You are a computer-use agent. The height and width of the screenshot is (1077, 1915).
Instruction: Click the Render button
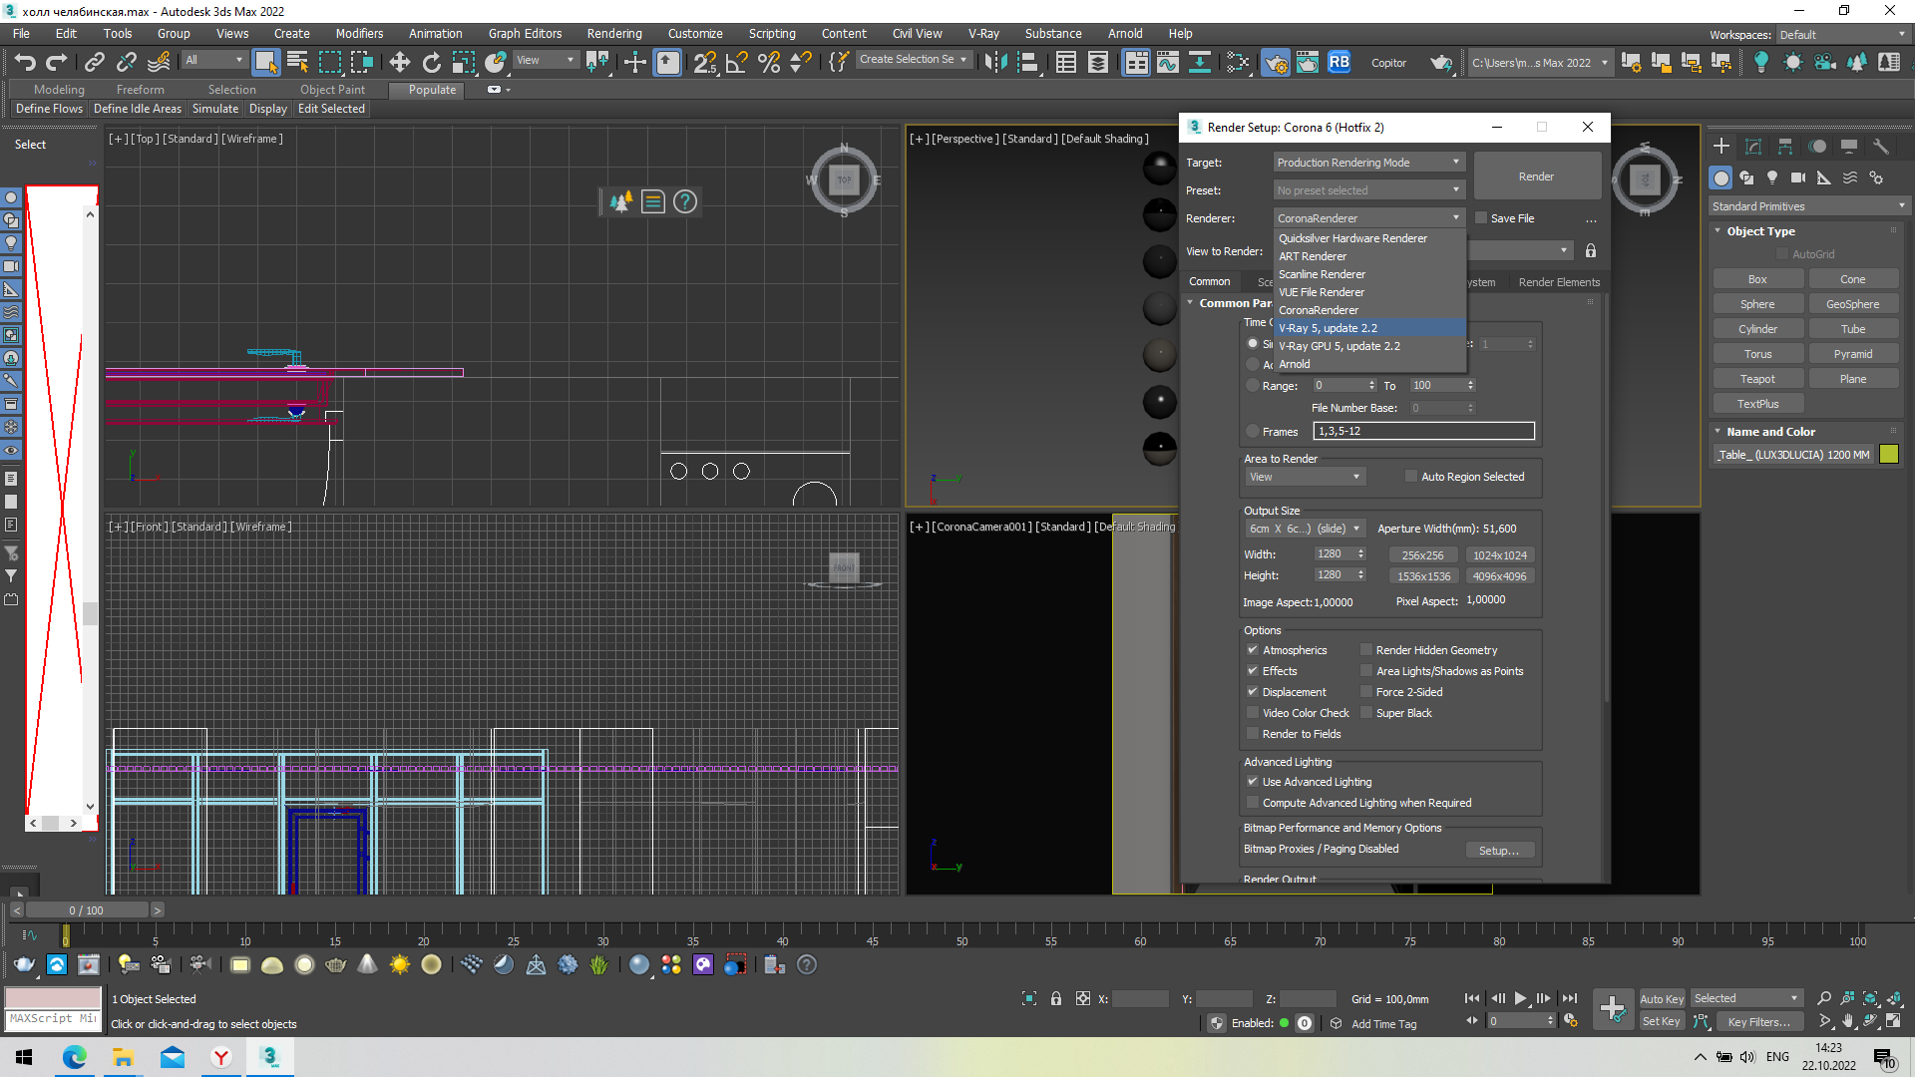[1536, 177]
